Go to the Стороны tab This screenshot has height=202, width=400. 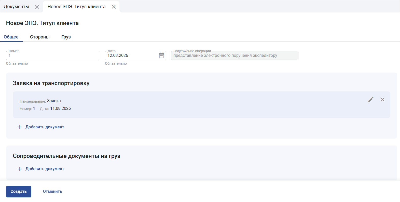point(40,37)
